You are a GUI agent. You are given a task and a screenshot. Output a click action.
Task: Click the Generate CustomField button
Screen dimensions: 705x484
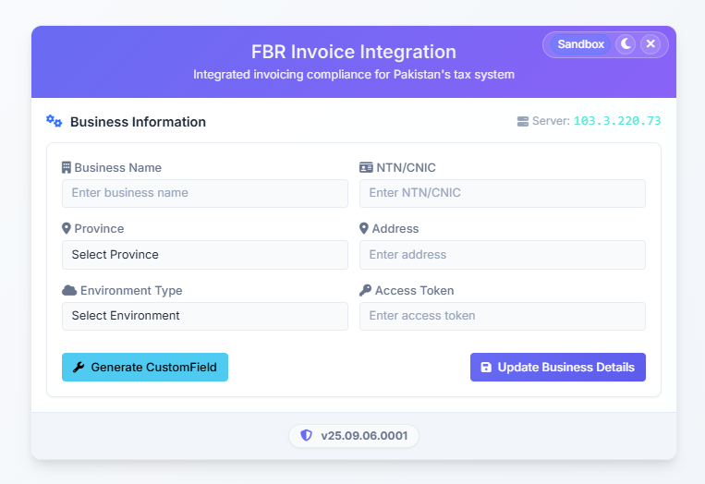click(x=145, y=368)
